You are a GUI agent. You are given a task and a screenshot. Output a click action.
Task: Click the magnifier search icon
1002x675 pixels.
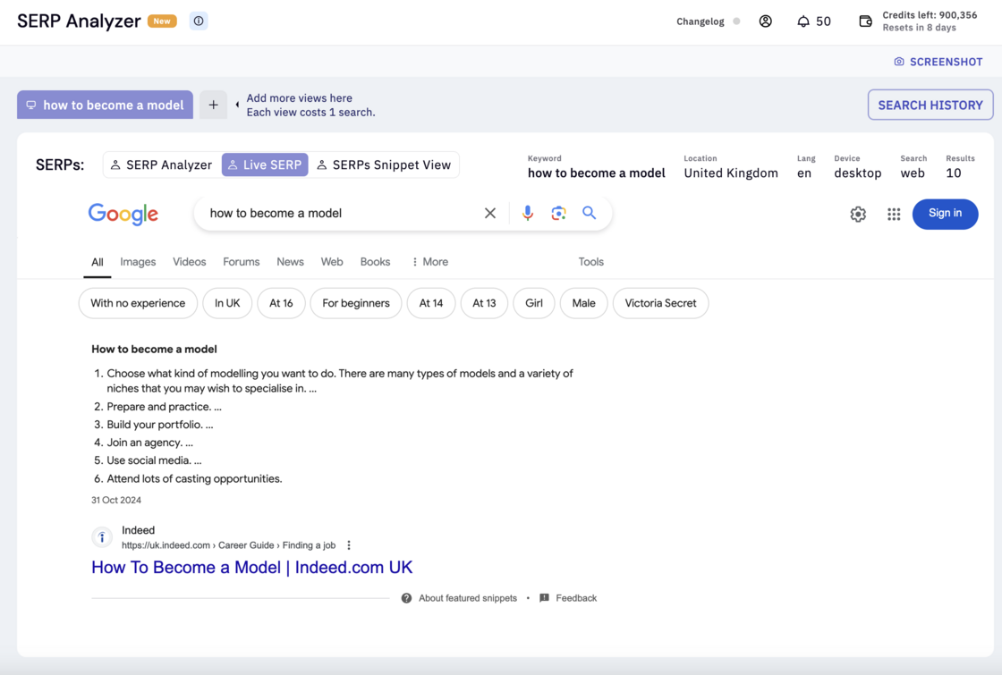tap(590, 213)
